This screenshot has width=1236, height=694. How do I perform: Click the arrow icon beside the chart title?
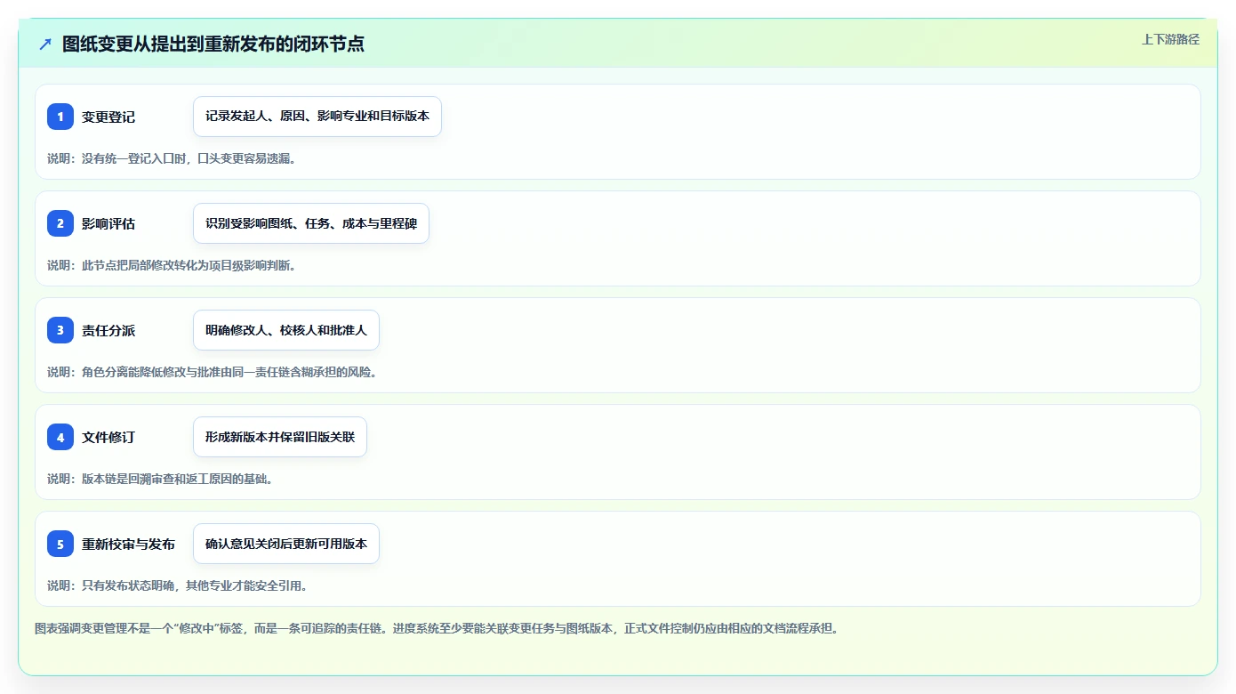coord(45,44)
